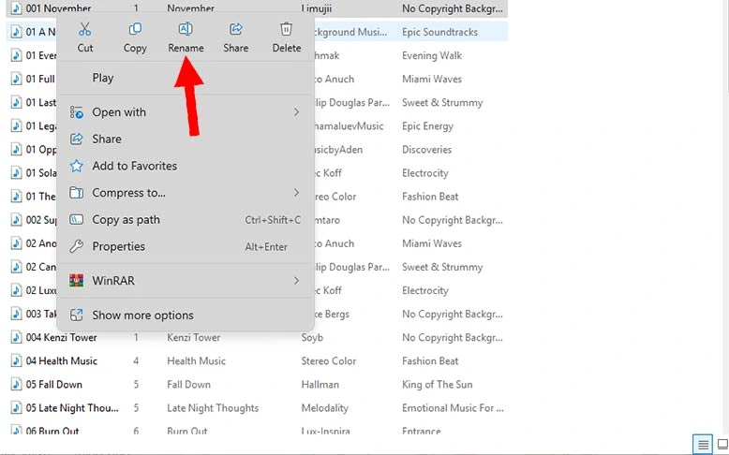Click the Delete trash icon

click(287, 30)
